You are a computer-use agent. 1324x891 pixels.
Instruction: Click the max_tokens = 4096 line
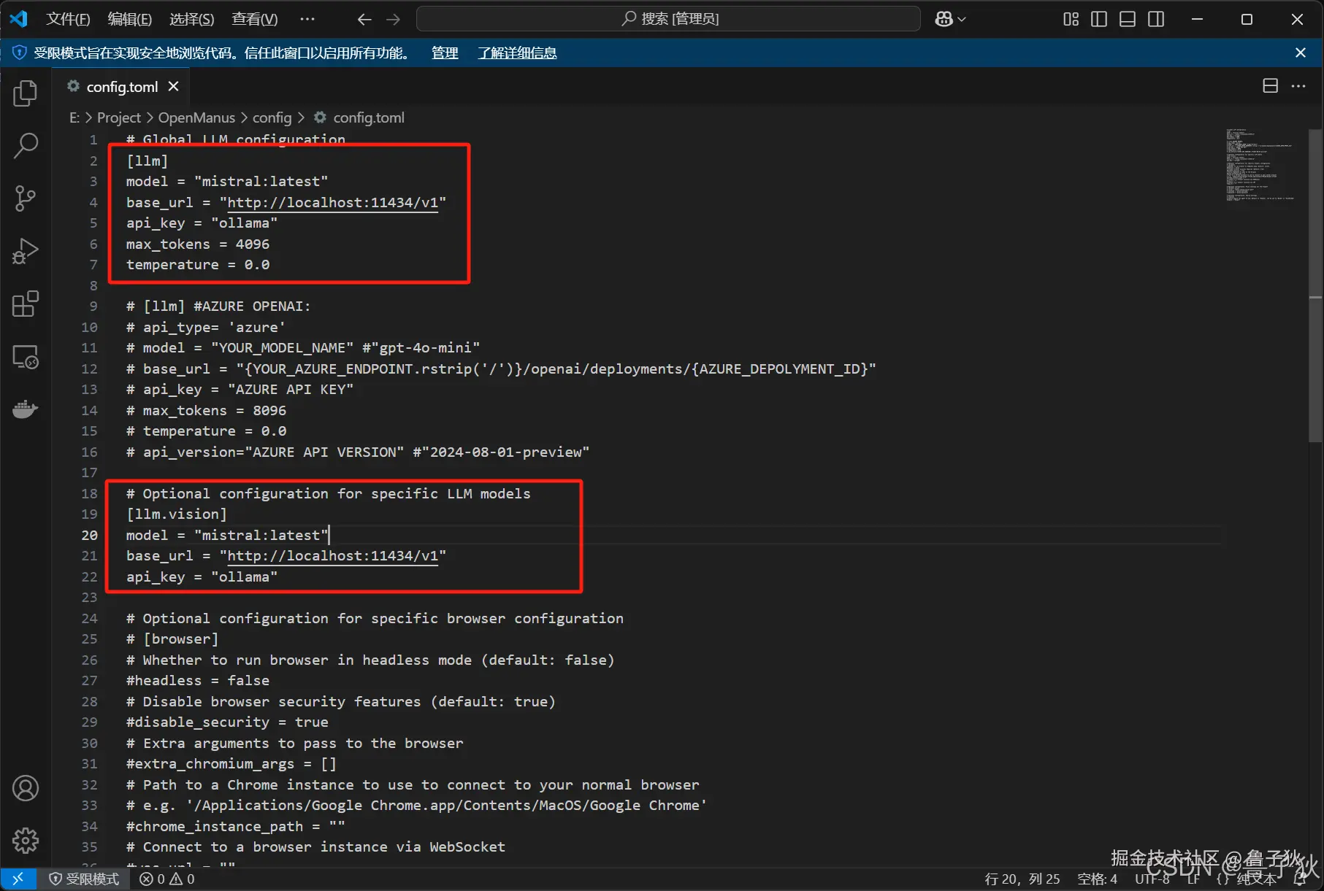198,244
